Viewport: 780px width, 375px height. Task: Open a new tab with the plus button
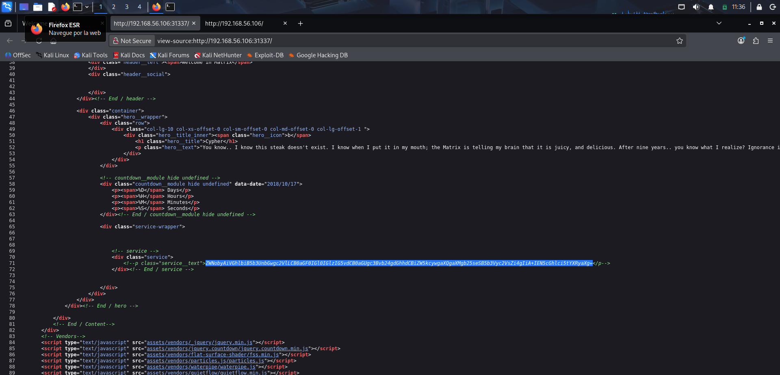pyautogui.click(x=300, y=24)
